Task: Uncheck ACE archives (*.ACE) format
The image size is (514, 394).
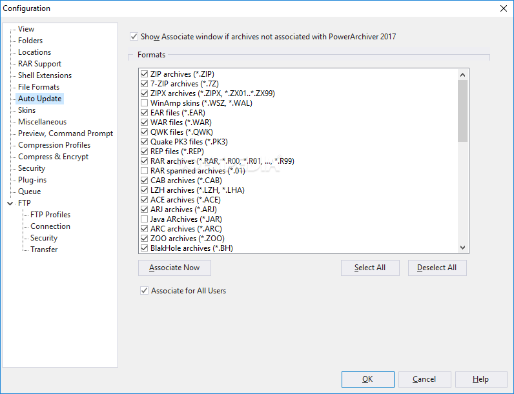Action: [144, 200]
